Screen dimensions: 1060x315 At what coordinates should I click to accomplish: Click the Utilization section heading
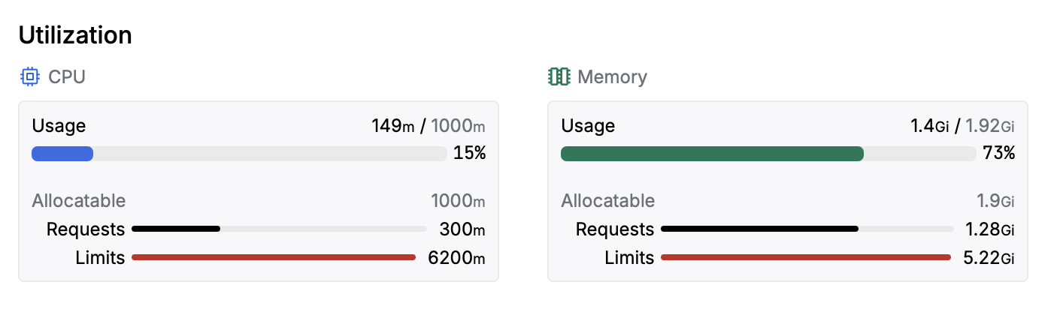coord(75,35)
